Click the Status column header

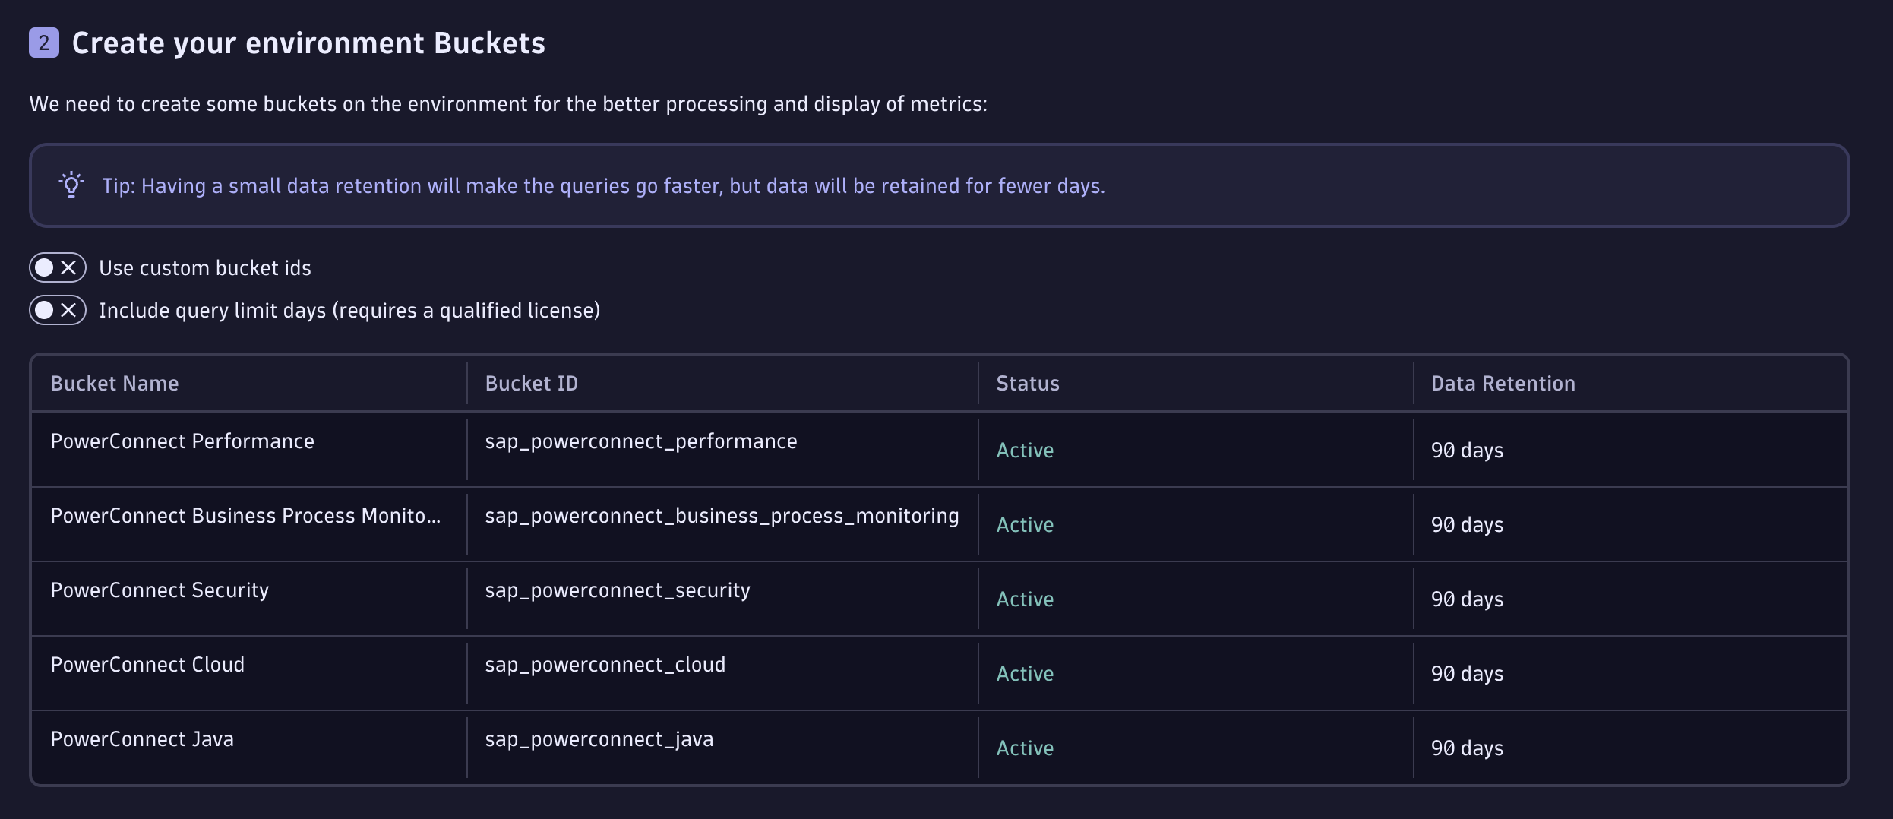click(x=1028, y=384)
